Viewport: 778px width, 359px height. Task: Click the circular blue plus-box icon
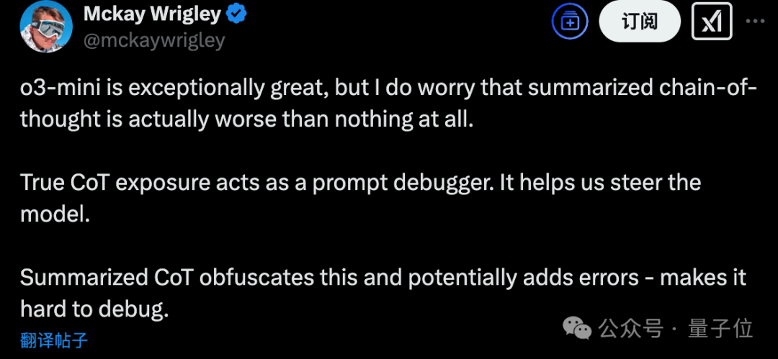pyautogui.click(x=570, y=22)
